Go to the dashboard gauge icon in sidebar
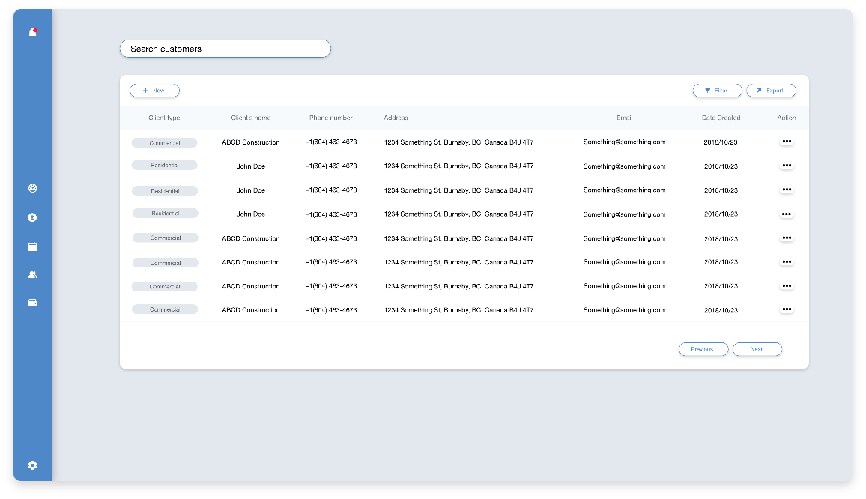This screenshot has width=866, height=499. [x=32, y=189]
